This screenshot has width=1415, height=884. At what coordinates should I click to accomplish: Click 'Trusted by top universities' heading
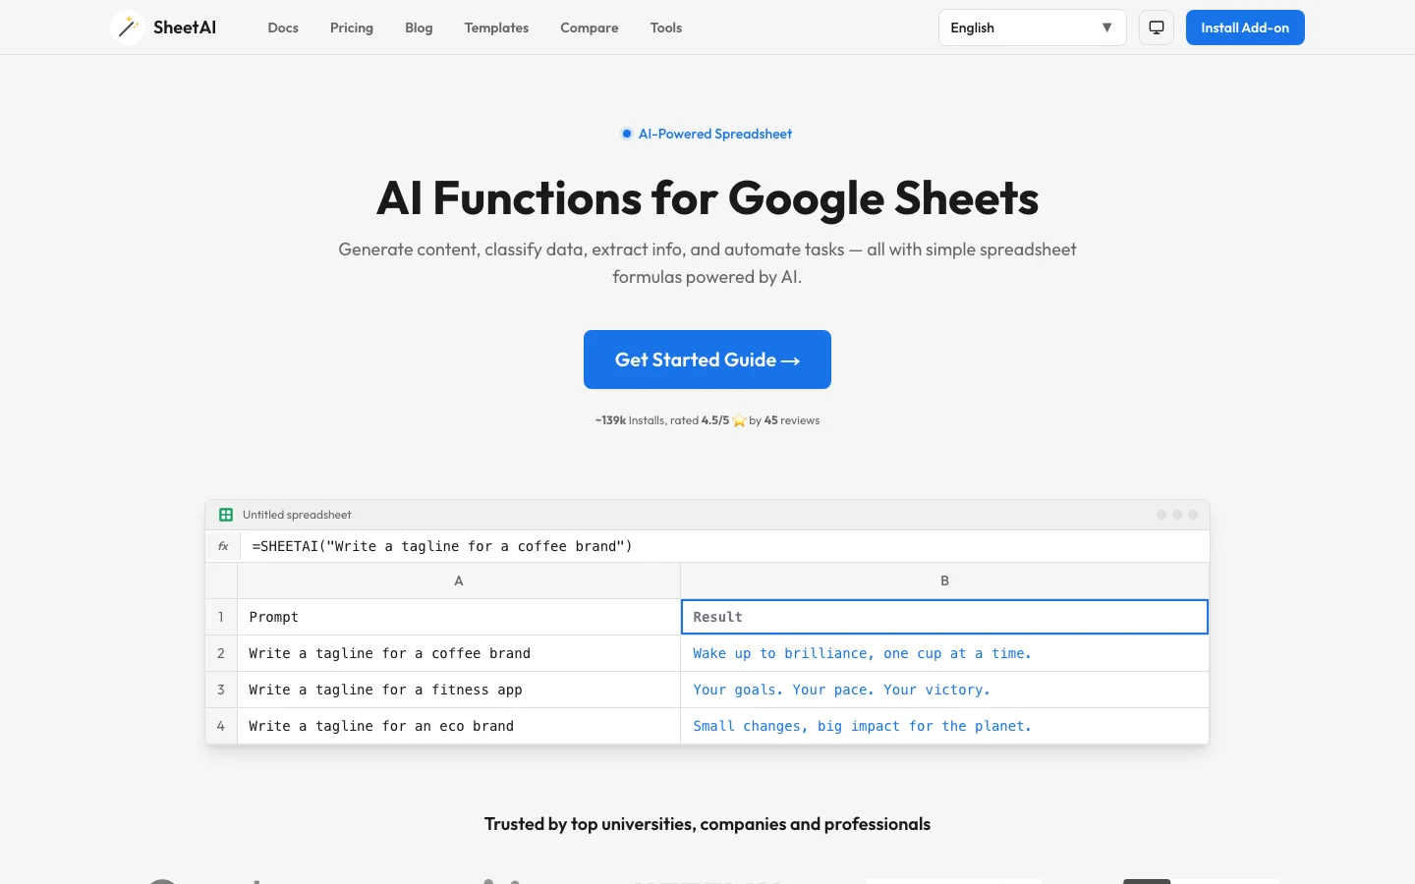[x=707, y=824]
